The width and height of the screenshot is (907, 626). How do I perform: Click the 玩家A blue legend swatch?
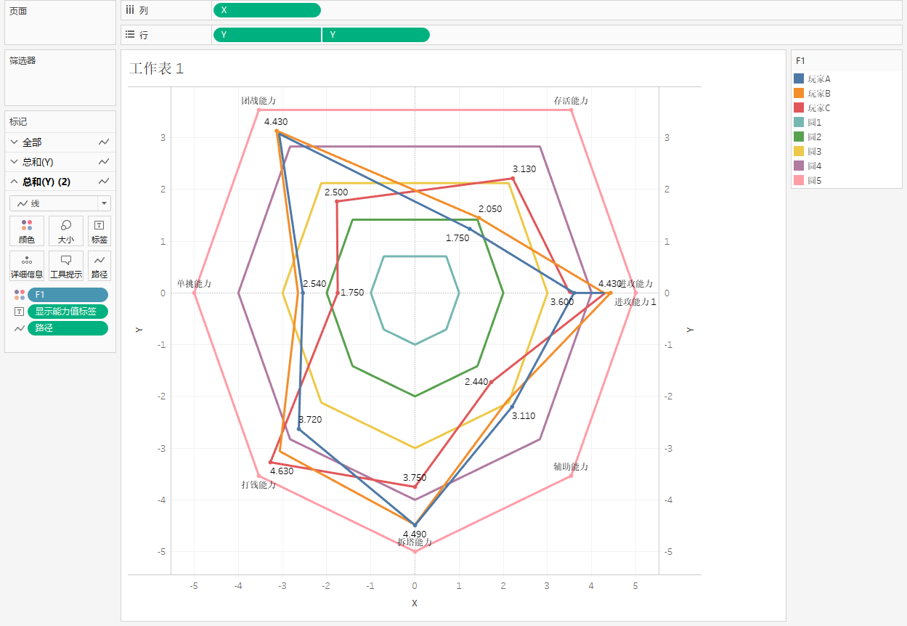pyautogui.click(x=799, y=78)
